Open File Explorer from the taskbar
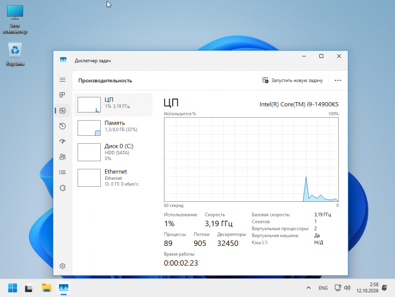This screenshot has width=395, height=297. (46, 288)
